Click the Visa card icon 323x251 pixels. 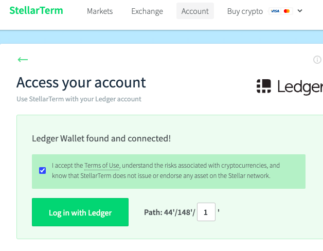tap(275, 11)
